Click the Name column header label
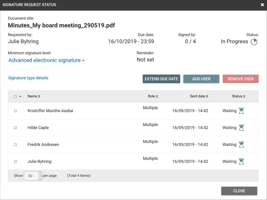Image resolution: width=267 pixels, height=200 pixels. [32, 96]
